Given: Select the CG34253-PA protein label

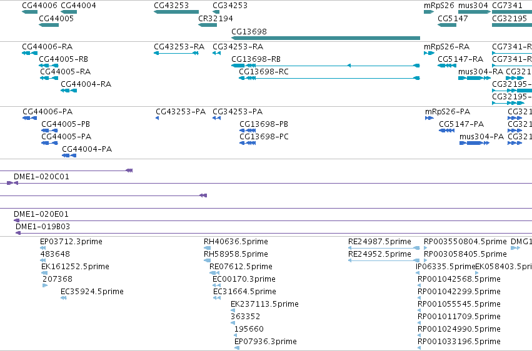Looking at the screenshot, I should [x=238, y=111].
